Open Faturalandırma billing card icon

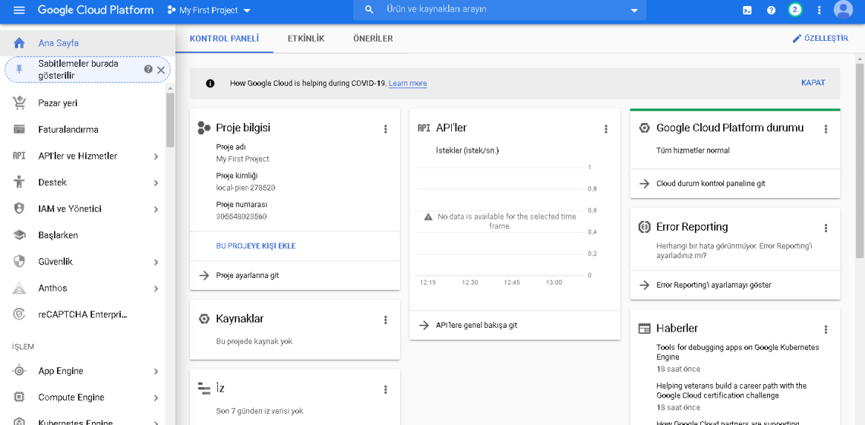(19, 130)
